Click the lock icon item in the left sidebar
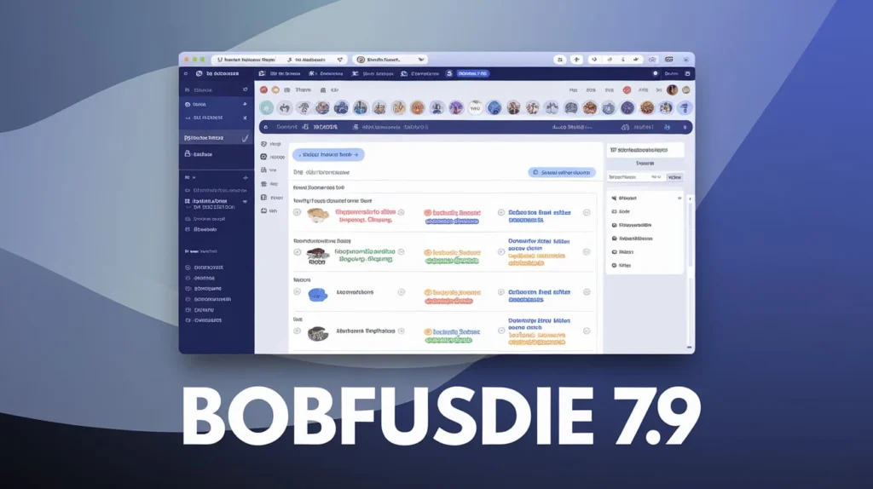Viewport: 873px width, 489px height. pos(188,154)
